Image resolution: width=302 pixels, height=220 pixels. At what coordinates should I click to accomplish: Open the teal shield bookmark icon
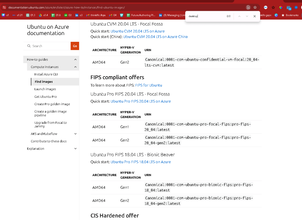[x=122, y=15]
